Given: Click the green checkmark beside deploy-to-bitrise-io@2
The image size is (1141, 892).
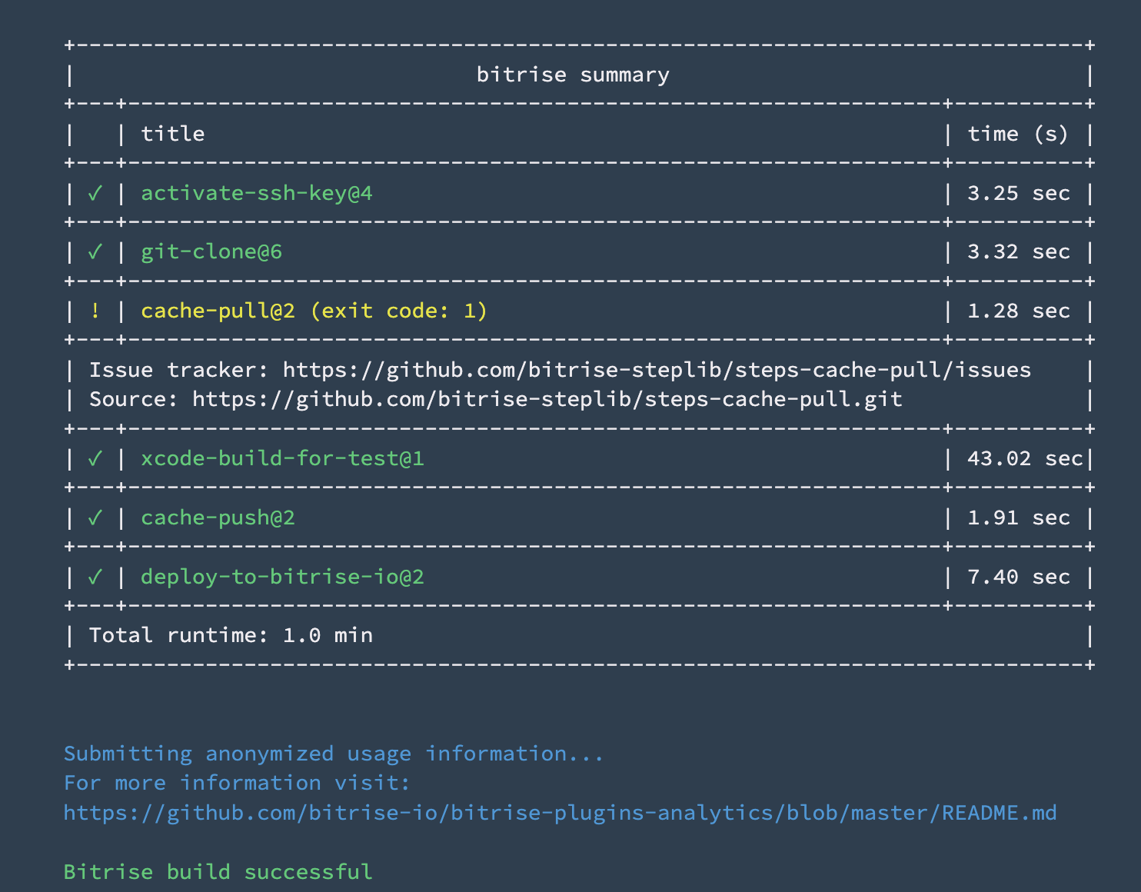Looking at the screenshot, I should pos(95,577).
